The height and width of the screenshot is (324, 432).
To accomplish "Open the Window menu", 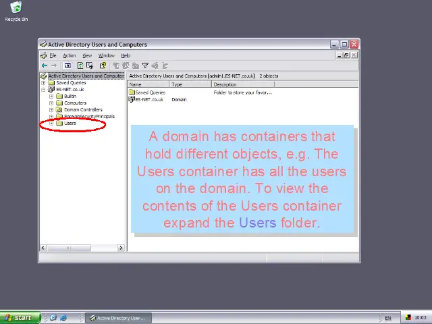I will (107, 55).
